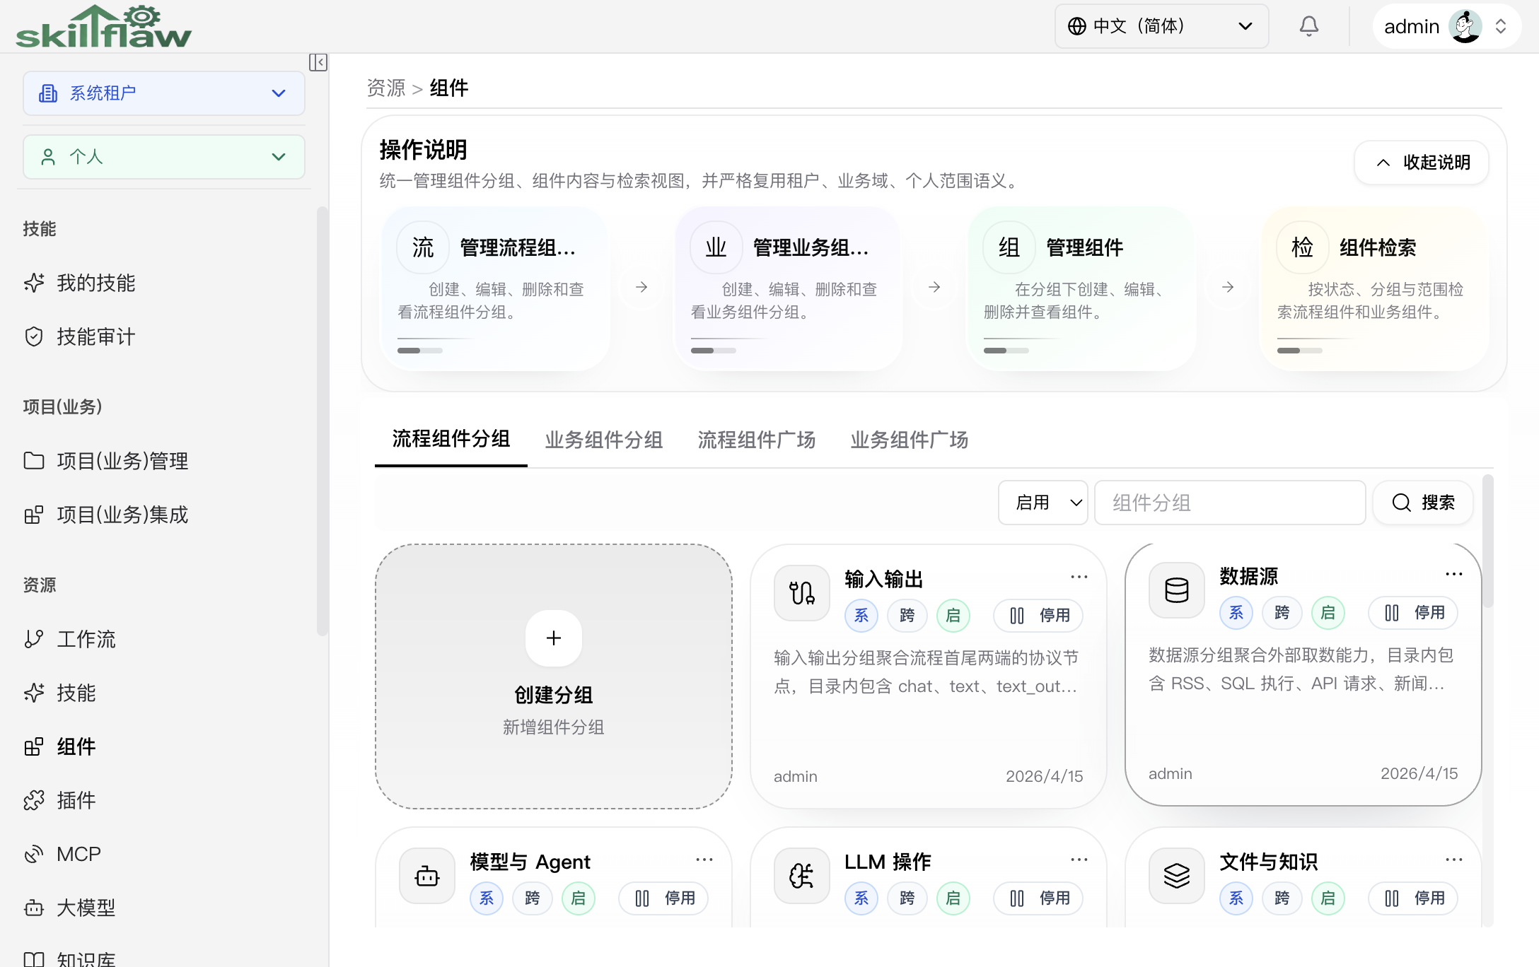Open more options on 数据源 card
Viewport: 1539px width, 967px height.
1454,574
